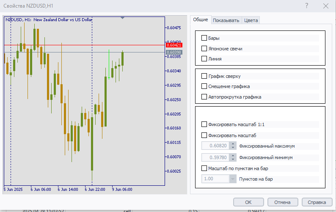Image resolution: width=336 pixels, height=212 pixels.
Task: Click the 0.60115 price scale label
Action: point(174,142)
